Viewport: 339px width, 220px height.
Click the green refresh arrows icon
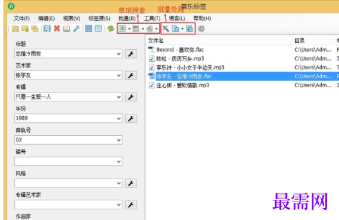tap(110, 28)
